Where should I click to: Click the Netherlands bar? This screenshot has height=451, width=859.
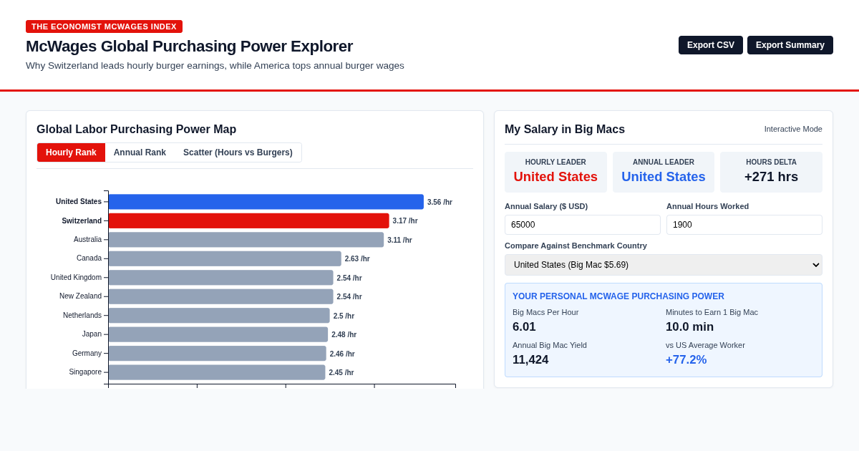(x=219, y=316)
